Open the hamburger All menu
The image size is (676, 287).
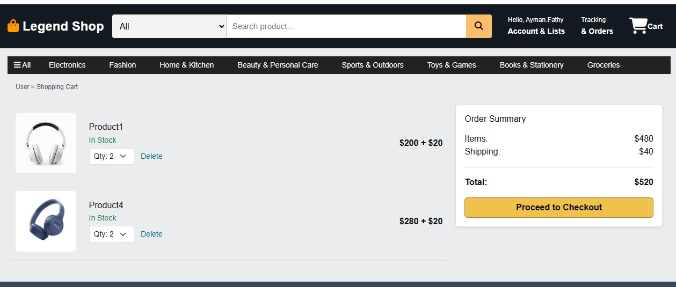[x=22, y=65]
